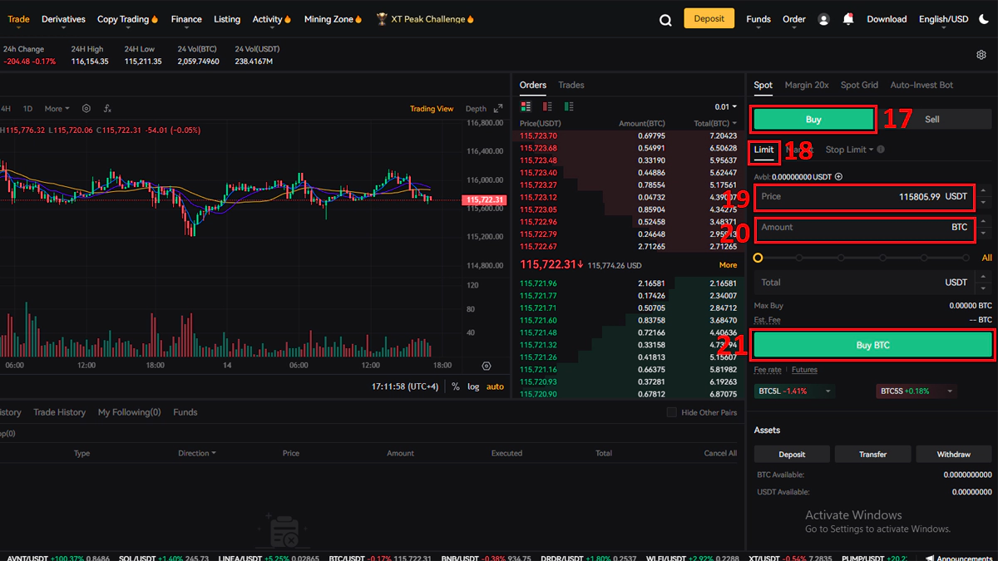
Task: Open the Futures link
Action: click(804, 370)
